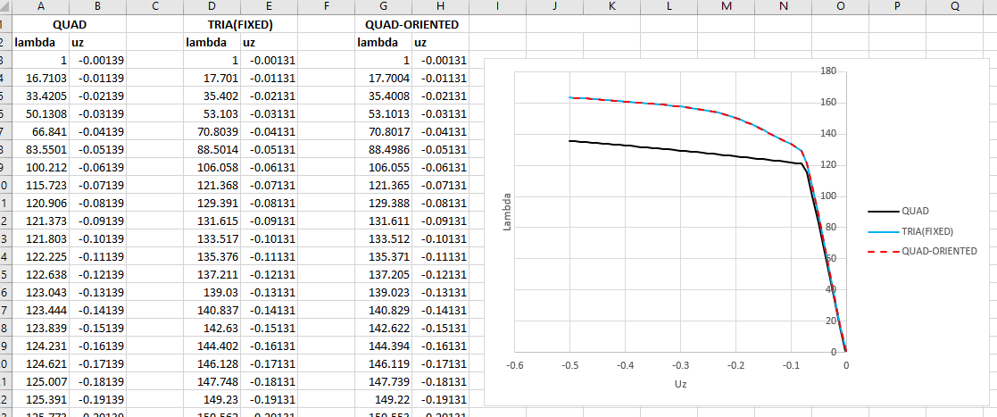This screenshot has width=997, height=417.
Task: Select column I header
Action: [x=497, y=6]
